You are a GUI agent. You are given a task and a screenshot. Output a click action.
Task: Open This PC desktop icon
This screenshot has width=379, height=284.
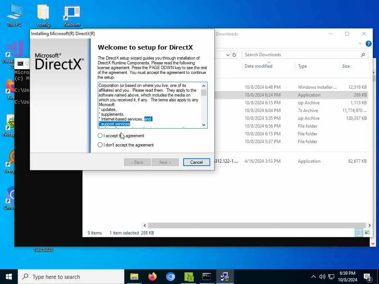(14, 15)
